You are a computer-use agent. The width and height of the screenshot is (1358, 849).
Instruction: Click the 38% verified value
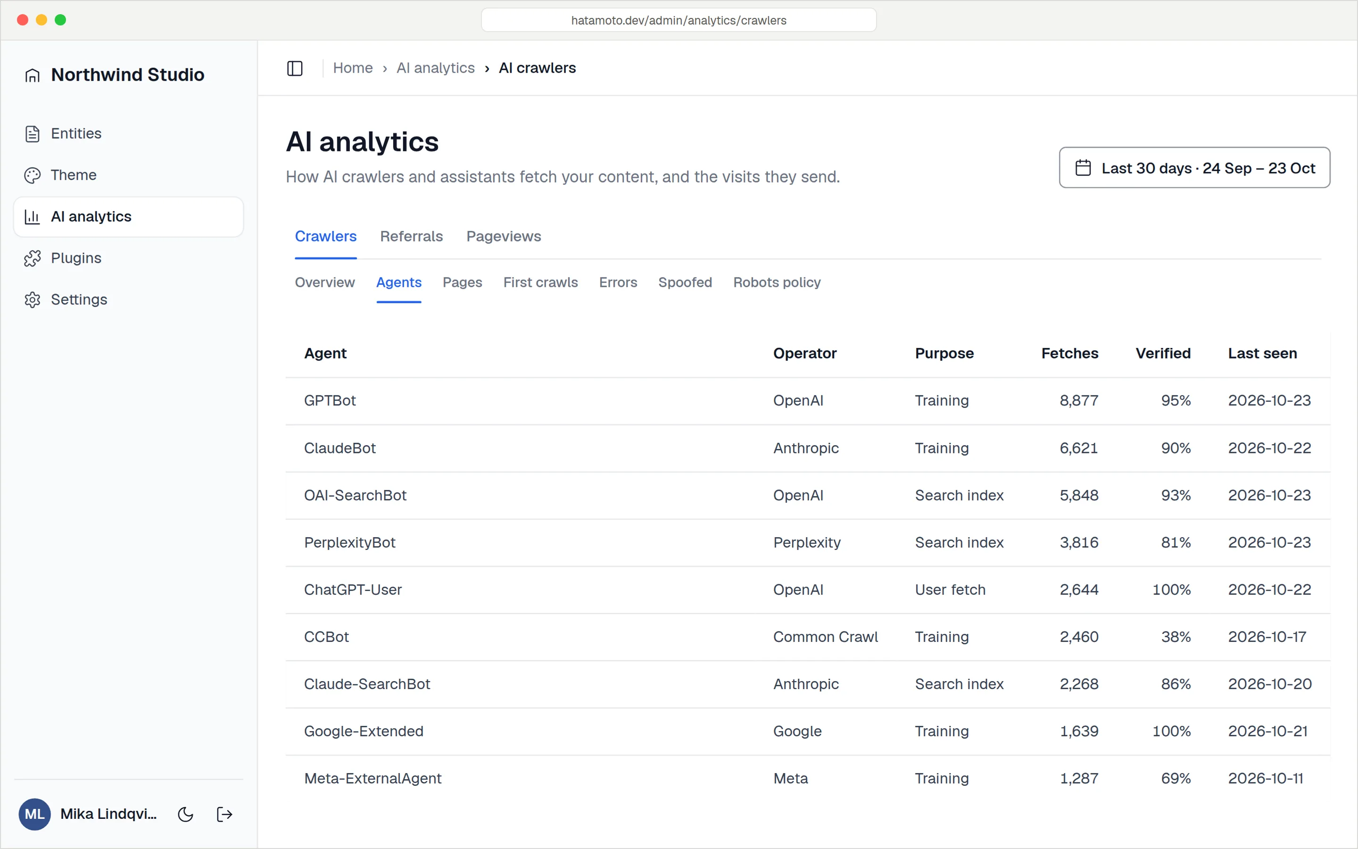[x=1176, y=637]
